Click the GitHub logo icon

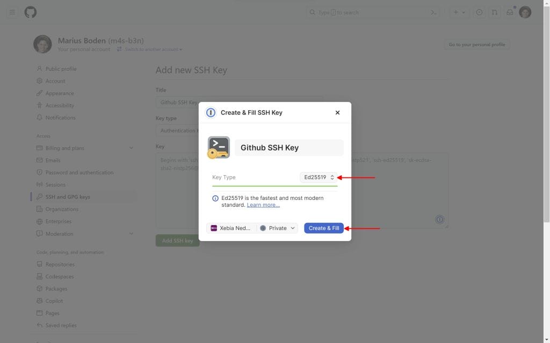click(x=31, y=12)
